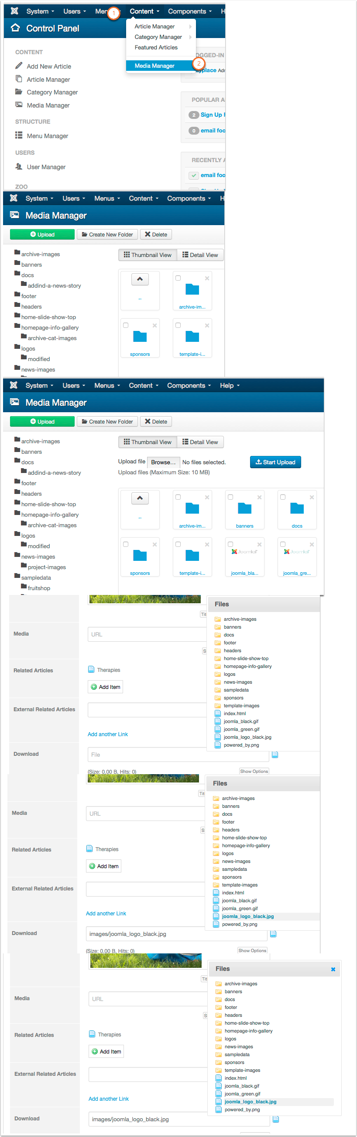Screen dimensions: 357x1137
Task: Click the Start Upload button
Action: point(275,462)
